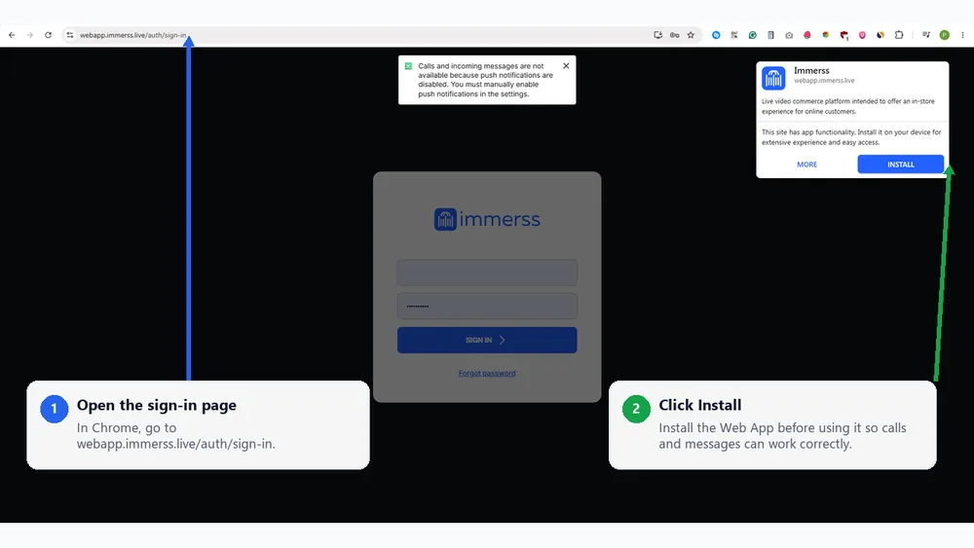Viewport: 974px width, 548px height.
Task: Click the INSTALL button
Action: (x=900, y=164)
